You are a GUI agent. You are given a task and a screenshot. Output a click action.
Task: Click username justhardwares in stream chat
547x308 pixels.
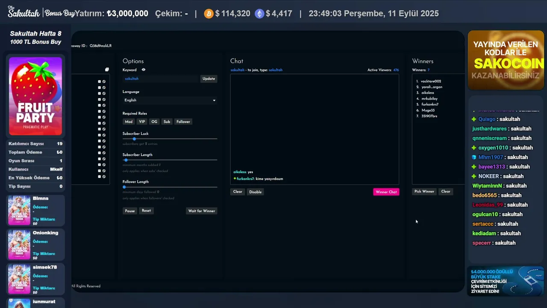[489, 129]
